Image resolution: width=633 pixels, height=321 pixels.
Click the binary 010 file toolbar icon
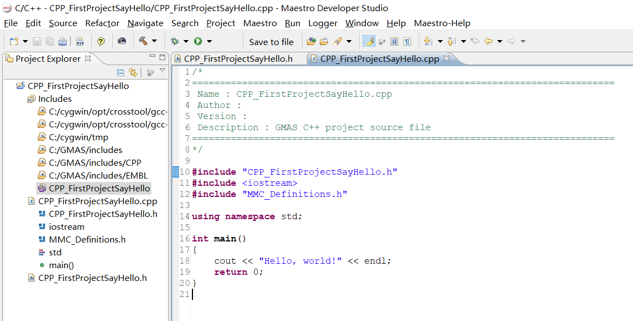pos(80,41)
